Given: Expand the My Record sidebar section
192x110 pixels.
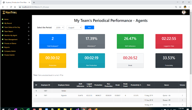Looking at the screenshot, I should tap(29, 23).
